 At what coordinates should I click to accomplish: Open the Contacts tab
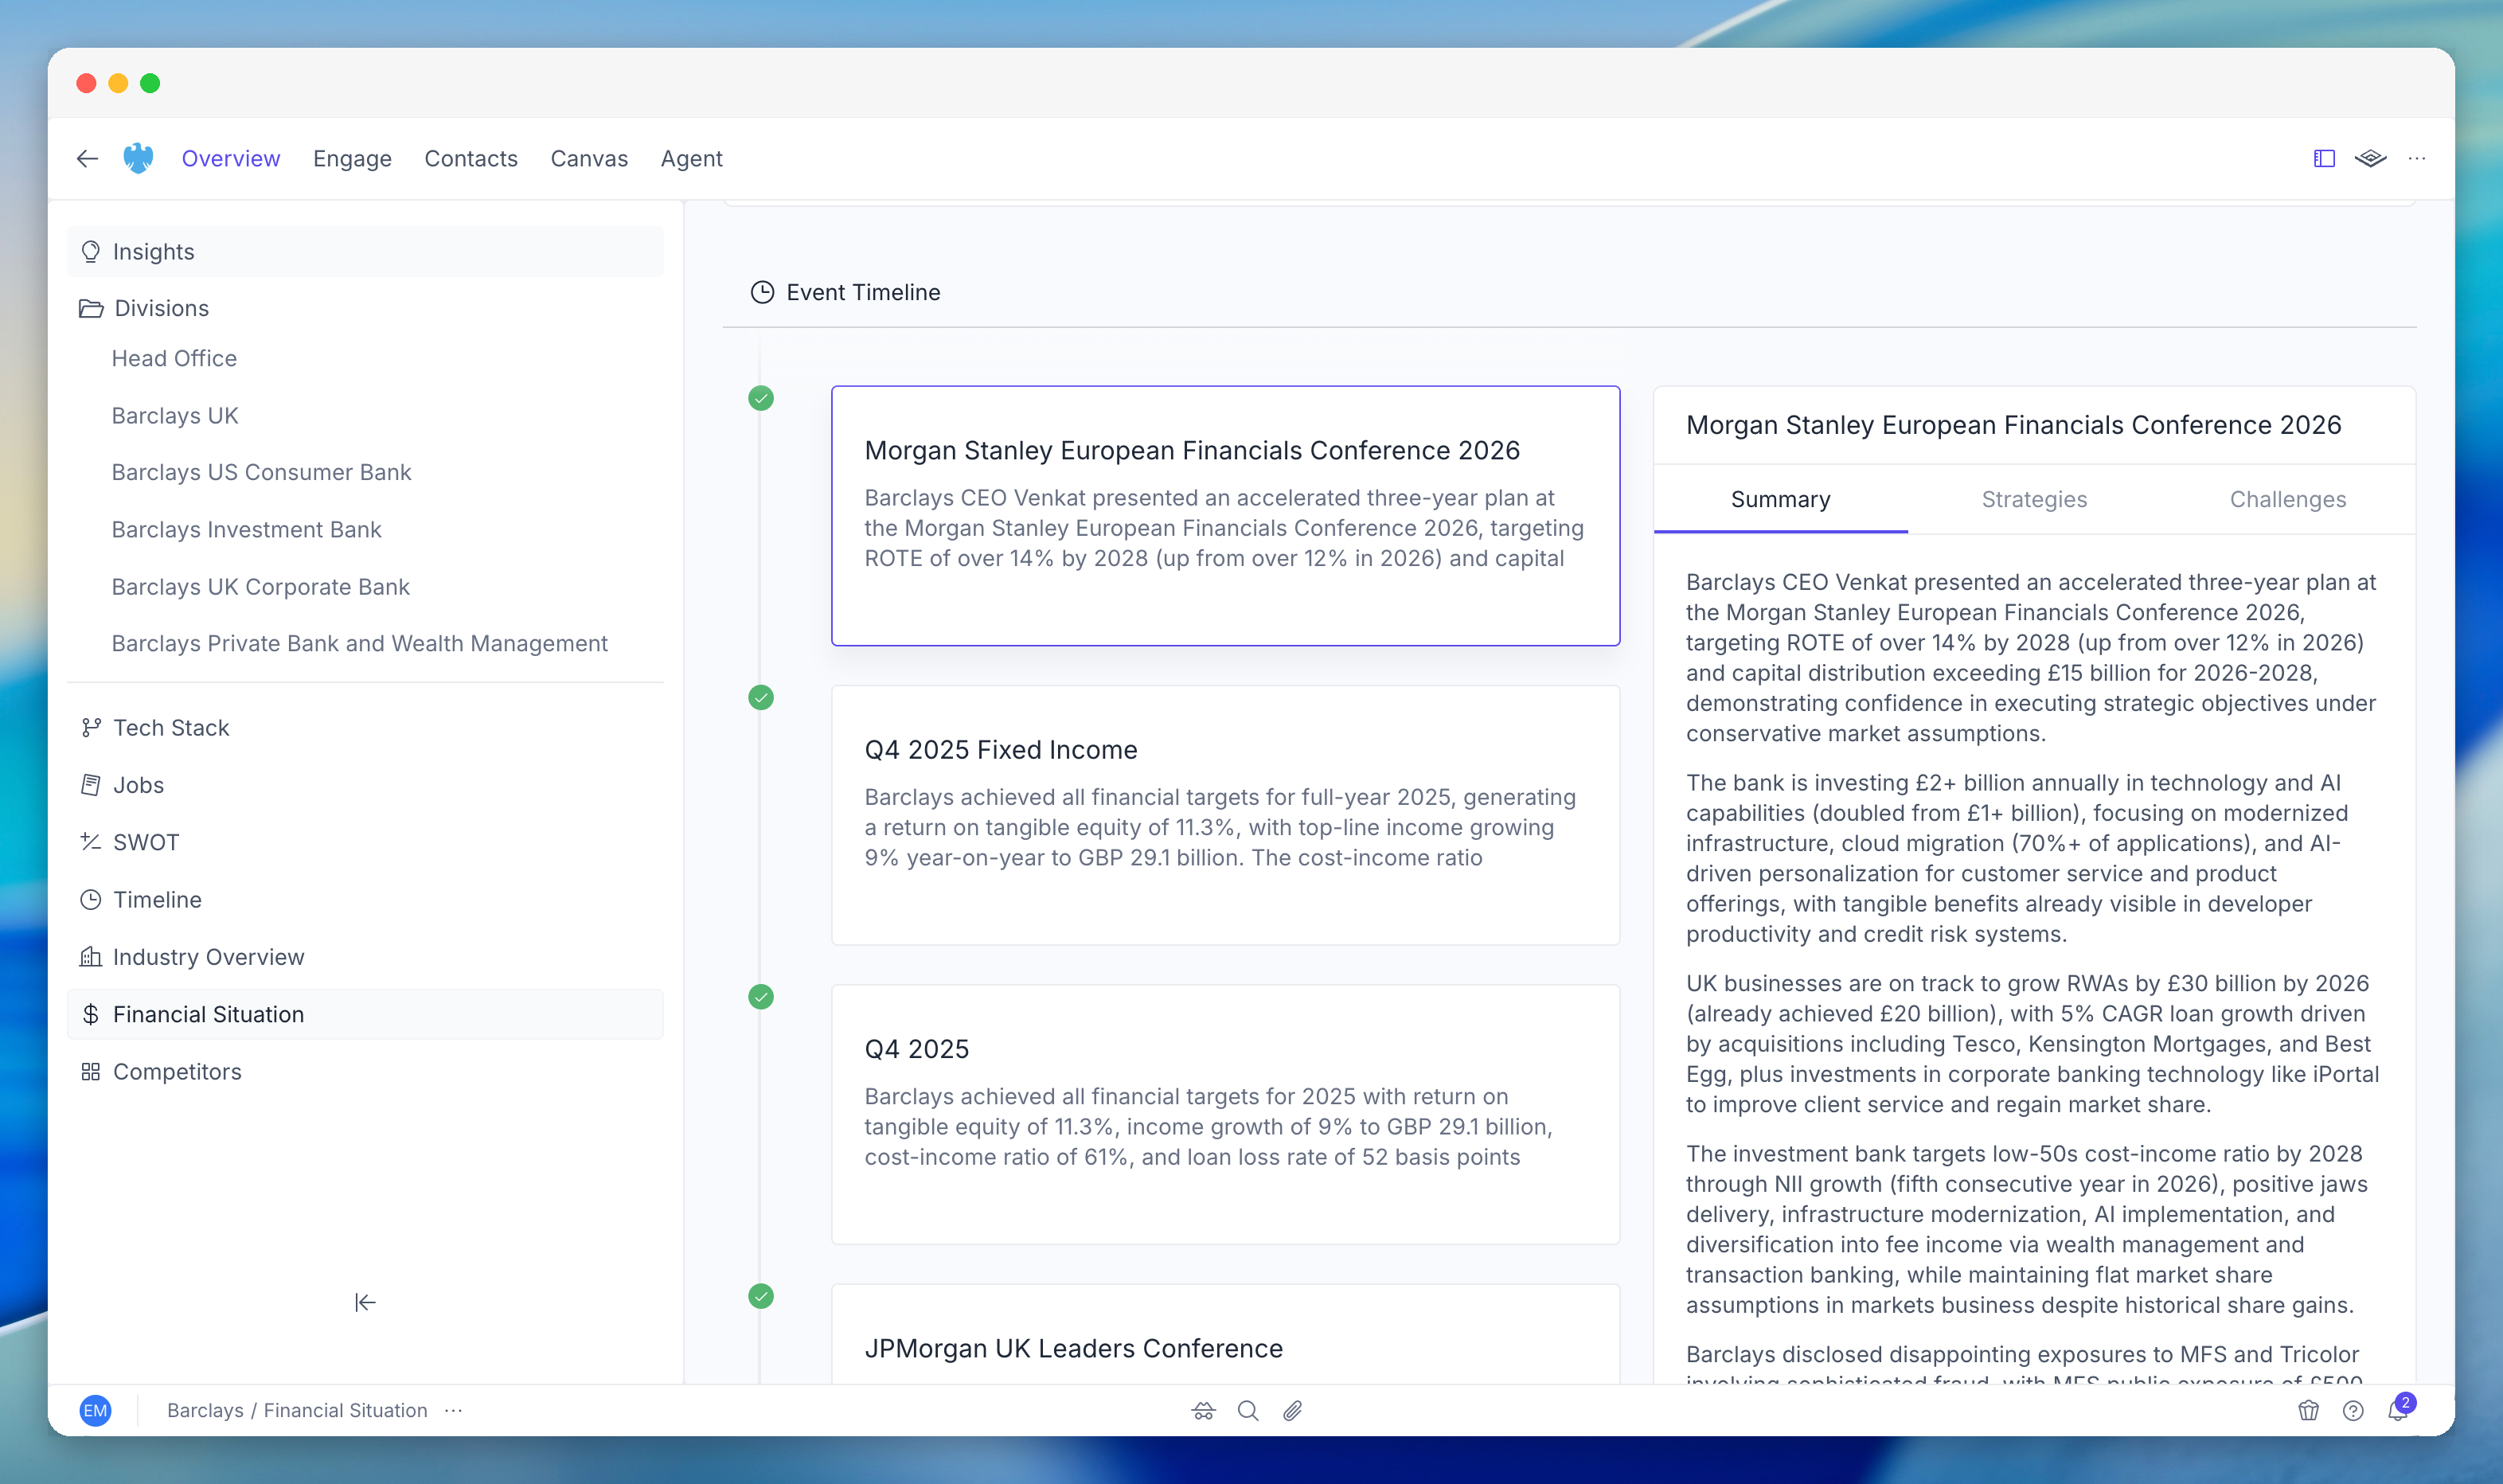[471, 158]
